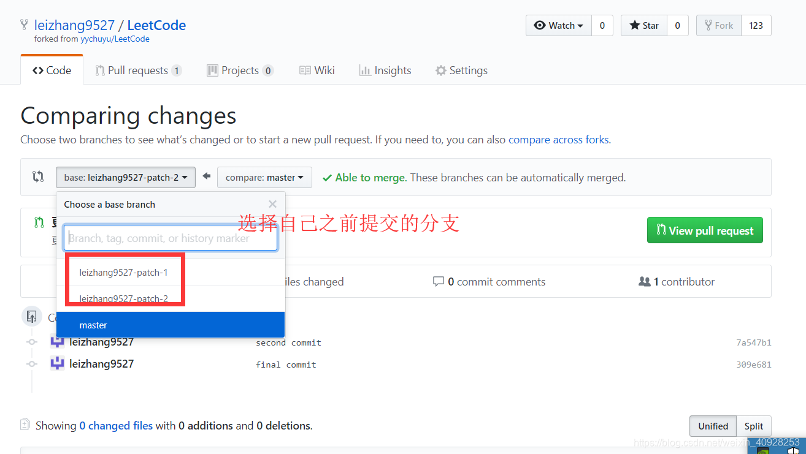Open the LeetCode repository link
The width and height of the screenshot is (806, 454).
(x=156, y=25)
